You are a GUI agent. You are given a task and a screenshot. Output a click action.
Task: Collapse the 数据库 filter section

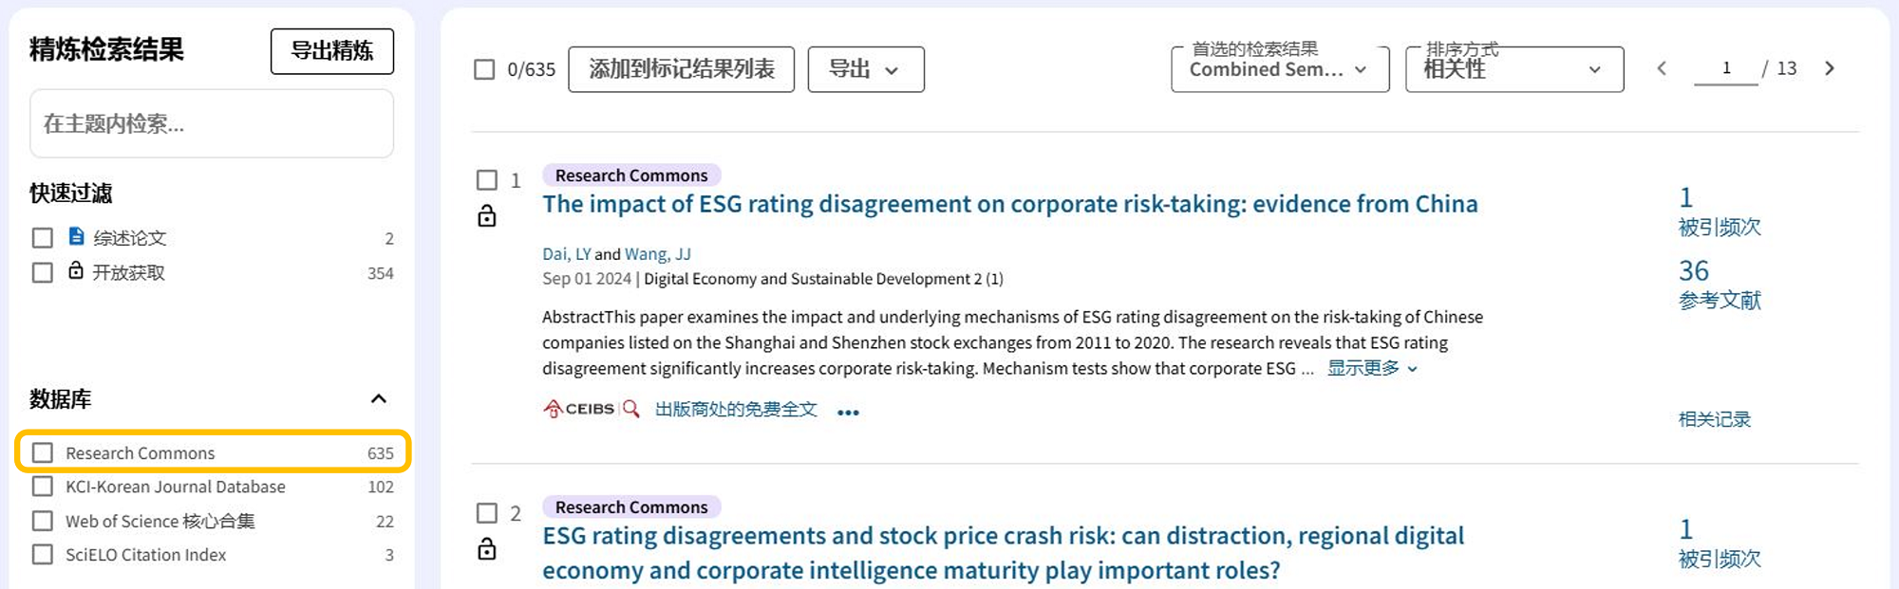click(378, 398)
